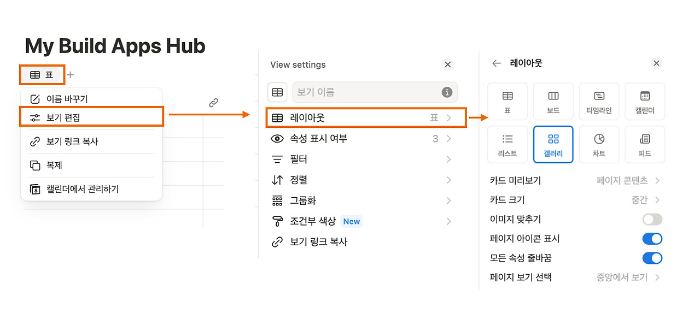Click the info icon in view name field

(x=447, y=92)
